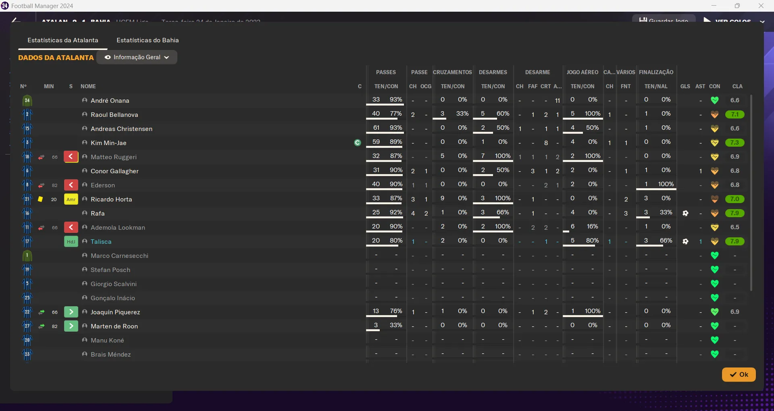774x411 pixels.
Task: Sort by the NOME column header
Action: (88, 86)
